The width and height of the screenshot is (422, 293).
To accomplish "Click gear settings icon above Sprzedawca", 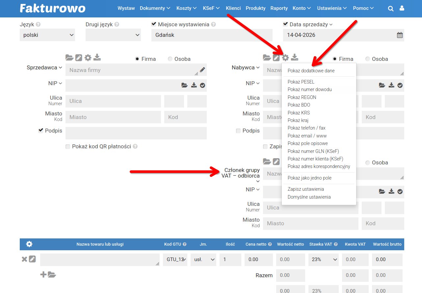I will pyautogui.click(x=88, y=58).
